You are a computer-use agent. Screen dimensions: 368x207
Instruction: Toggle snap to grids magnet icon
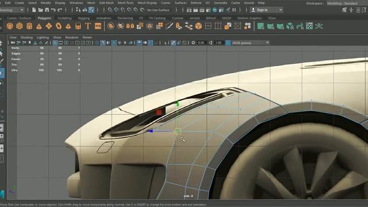(x=110, y=10)
